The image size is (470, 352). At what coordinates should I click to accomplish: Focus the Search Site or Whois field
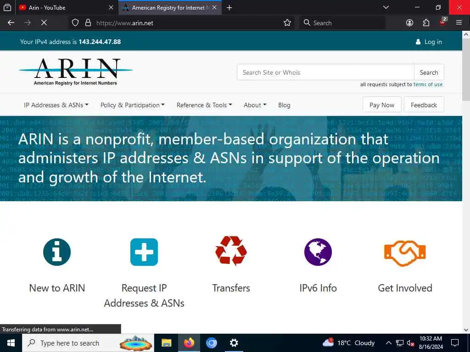coord(325,72)
